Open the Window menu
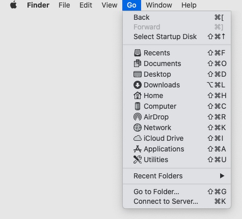Screen dimensions: 242x219 coord(159,5)
